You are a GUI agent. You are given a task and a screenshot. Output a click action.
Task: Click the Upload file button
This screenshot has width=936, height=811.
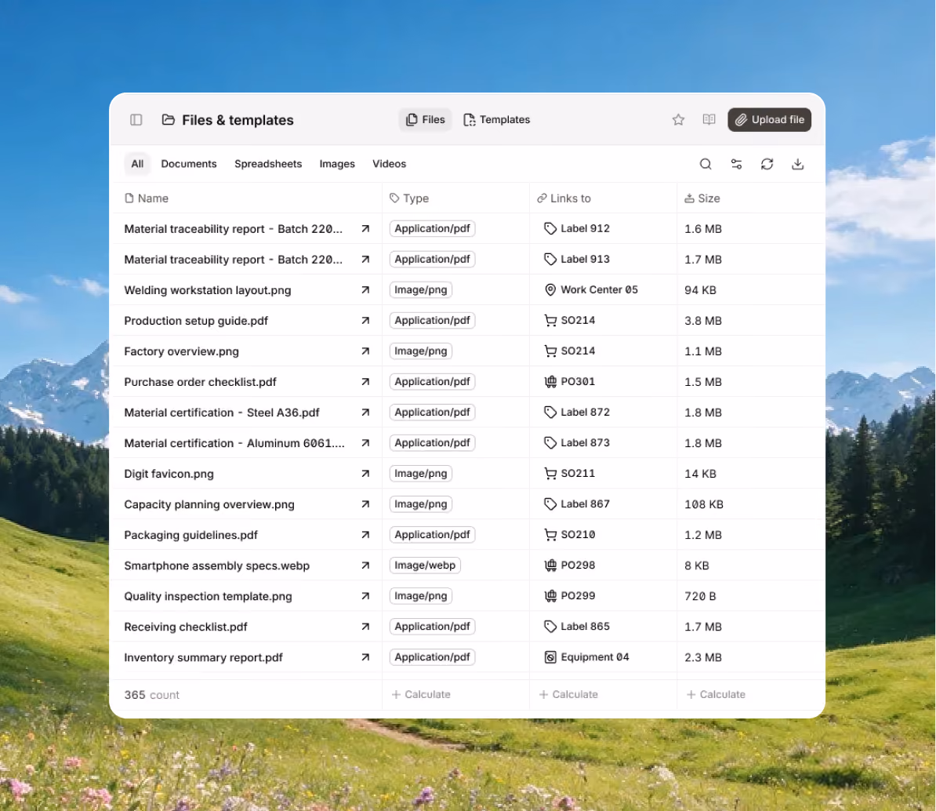pos(769,119)
